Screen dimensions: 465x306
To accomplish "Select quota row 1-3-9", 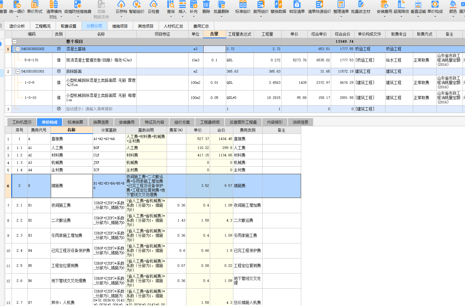I will pyautogui.click(x=29, y=83).
